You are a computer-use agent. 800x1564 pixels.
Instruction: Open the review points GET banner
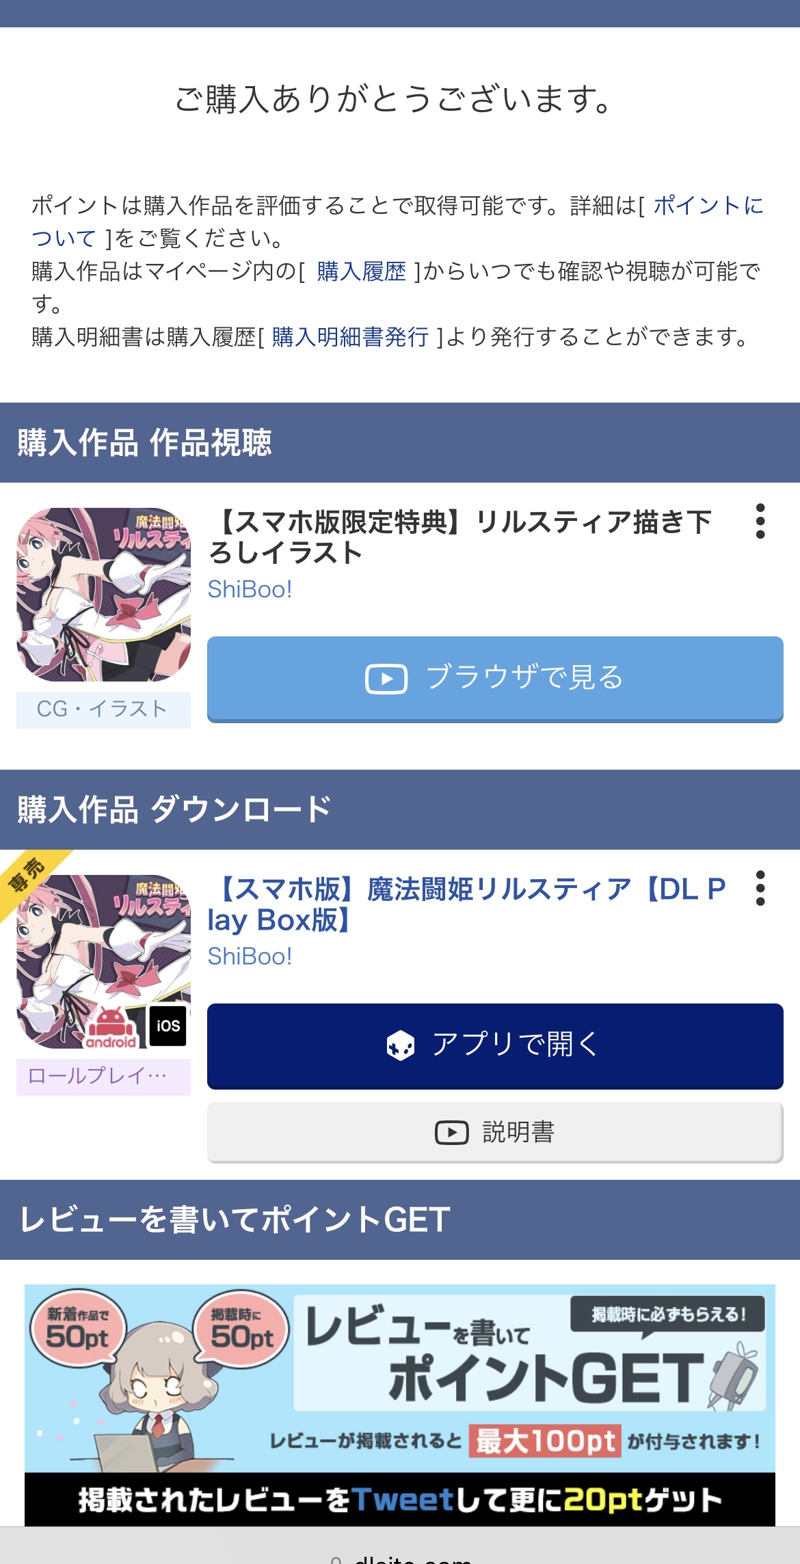click(400, 1405)
